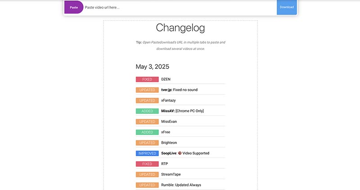Image resolution: width=360 pixels, height=190 pixels.
Task: Click the Changelog heading
Action: coord(180,28)
